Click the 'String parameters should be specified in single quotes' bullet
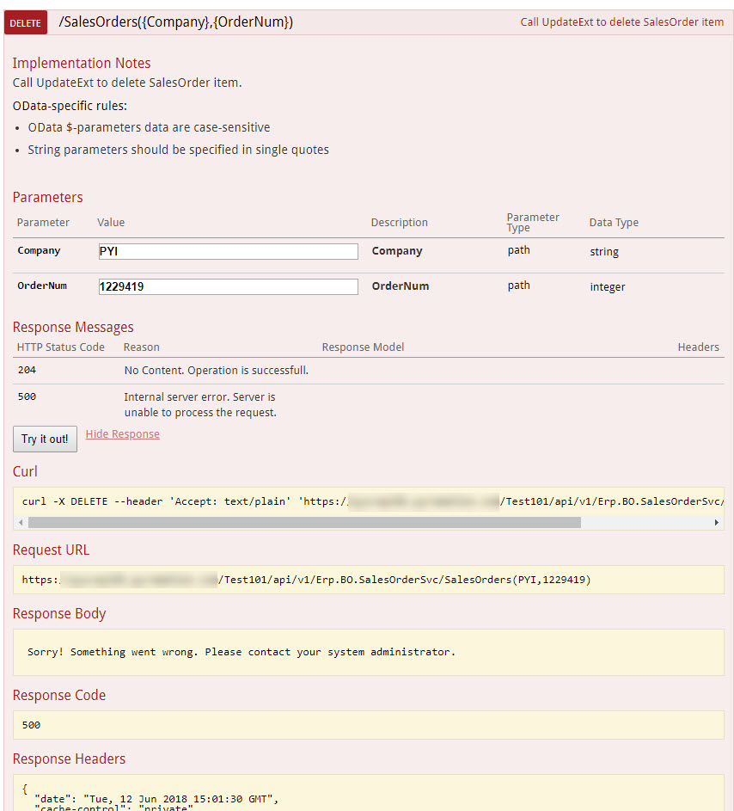The height and width of the screenshot is (811, 734). 178,150
